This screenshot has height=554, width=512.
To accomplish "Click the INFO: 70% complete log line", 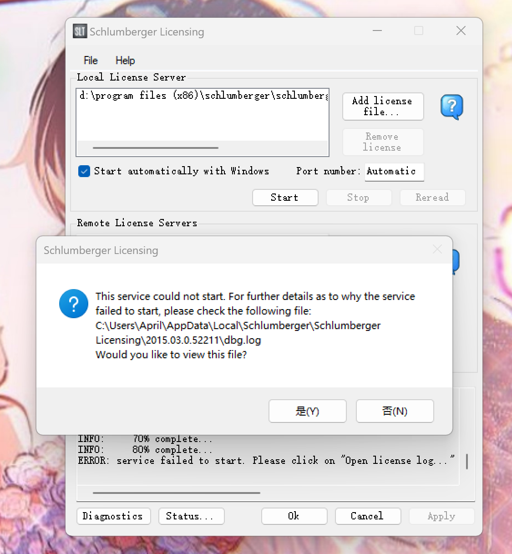I will pyautogui.click(x=145, y=439).
